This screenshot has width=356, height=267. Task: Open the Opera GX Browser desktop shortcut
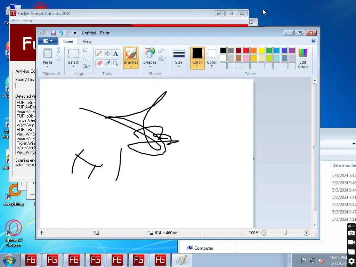click(14, 233)
